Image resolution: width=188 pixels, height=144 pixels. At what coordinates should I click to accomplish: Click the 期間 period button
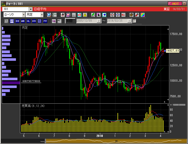pyautogui.click(x=70, y=21)
